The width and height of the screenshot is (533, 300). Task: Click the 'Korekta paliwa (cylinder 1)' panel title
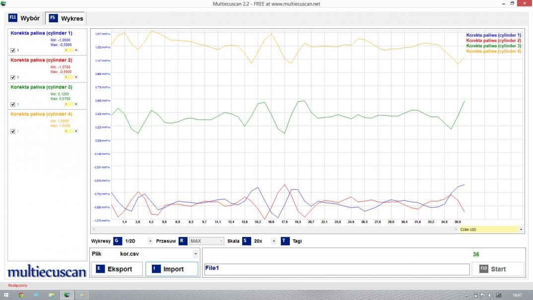pyautogui.click(x=42, y=33)
